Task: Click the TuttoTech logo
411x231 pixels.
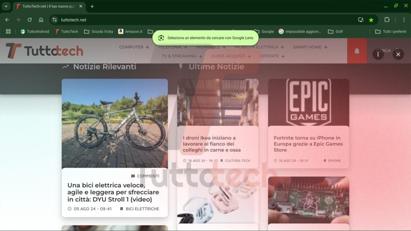Action: [43, 51]
